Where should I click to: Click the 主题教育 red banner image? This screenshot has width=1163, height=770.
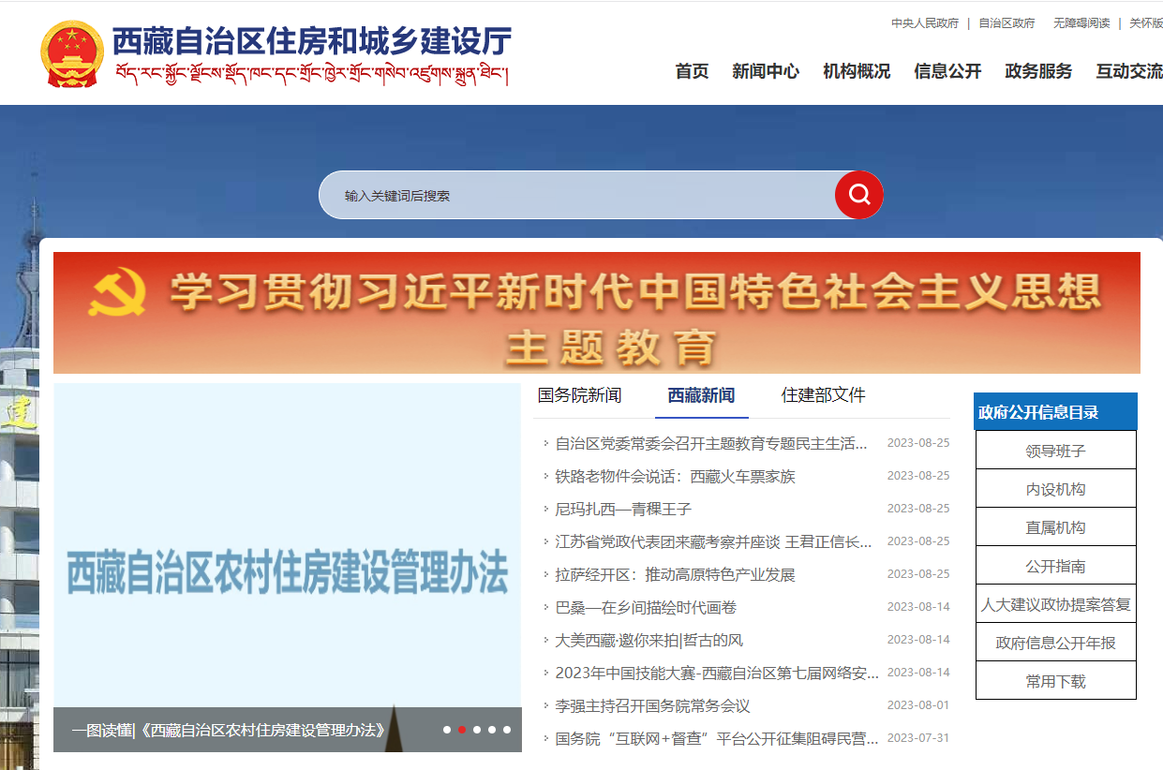point(597,313)
